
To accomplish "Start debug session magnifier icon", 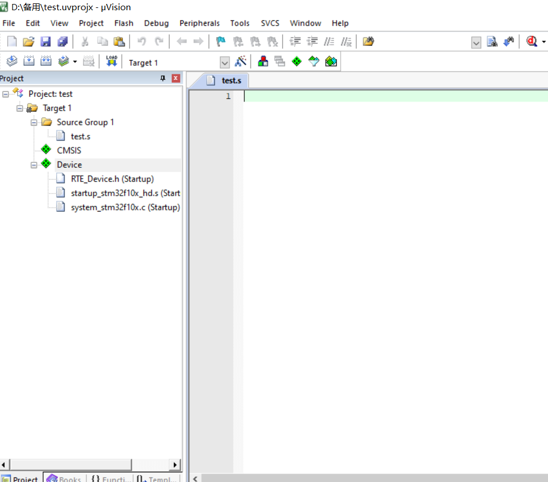I will coord(532,41).
